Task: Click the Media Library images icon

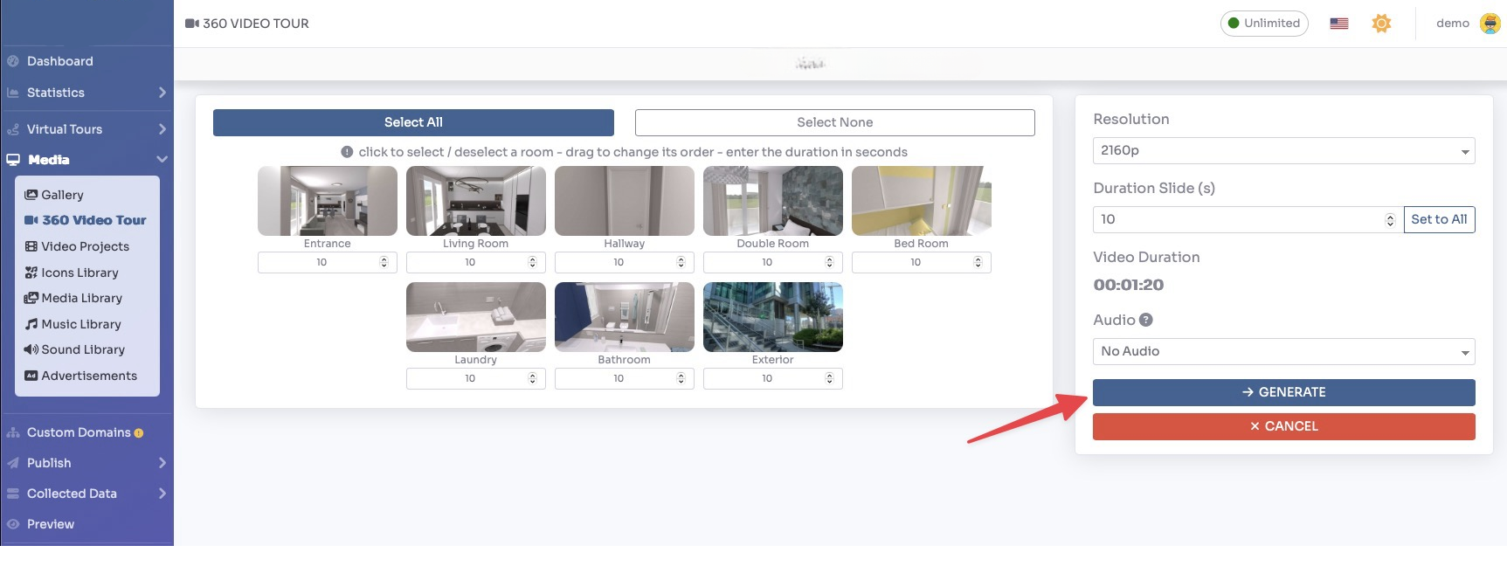Action: 31,298
